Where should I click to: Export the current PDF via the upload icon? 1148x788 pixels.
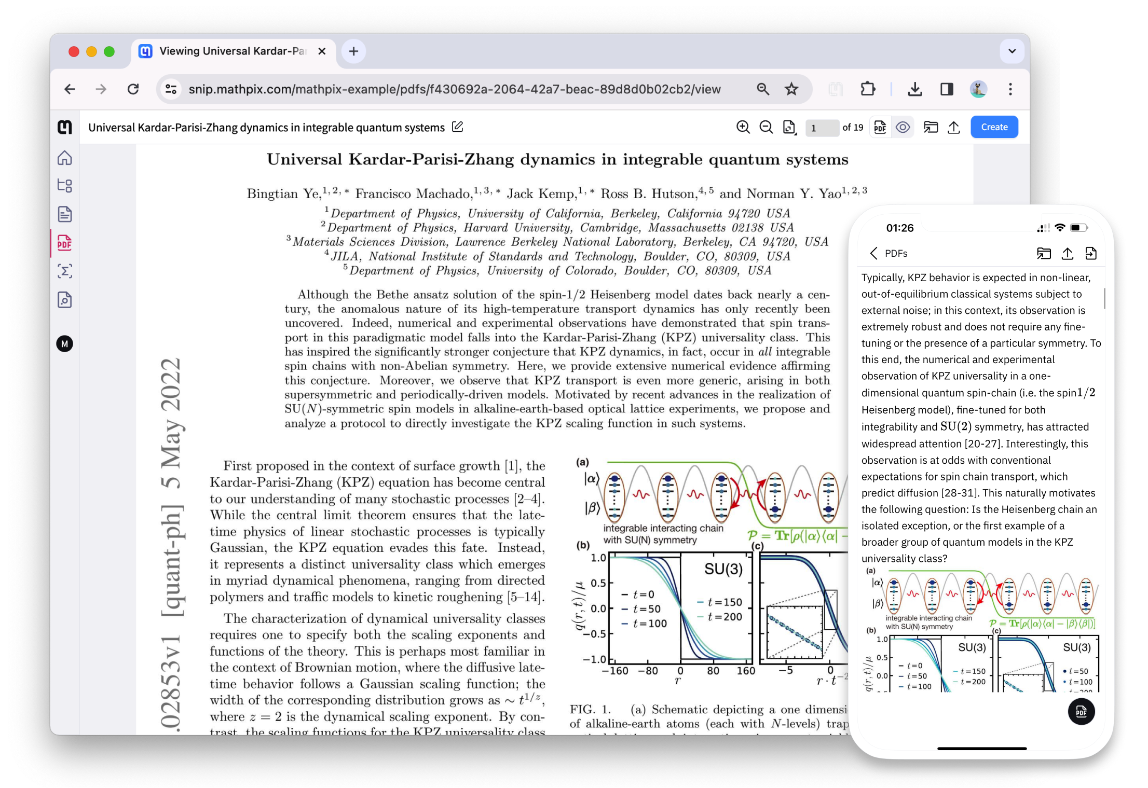click(954, 128)
